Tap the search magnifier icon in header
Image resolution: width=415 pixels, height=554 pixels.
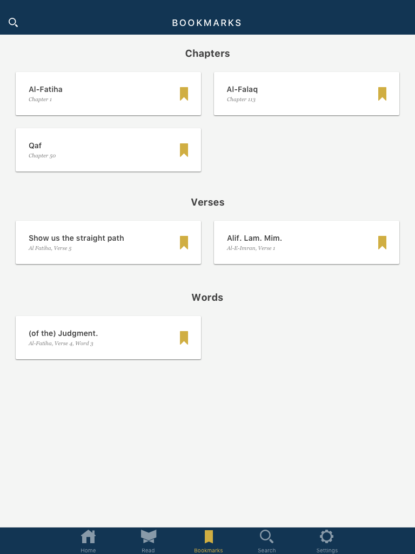(14, 23)
